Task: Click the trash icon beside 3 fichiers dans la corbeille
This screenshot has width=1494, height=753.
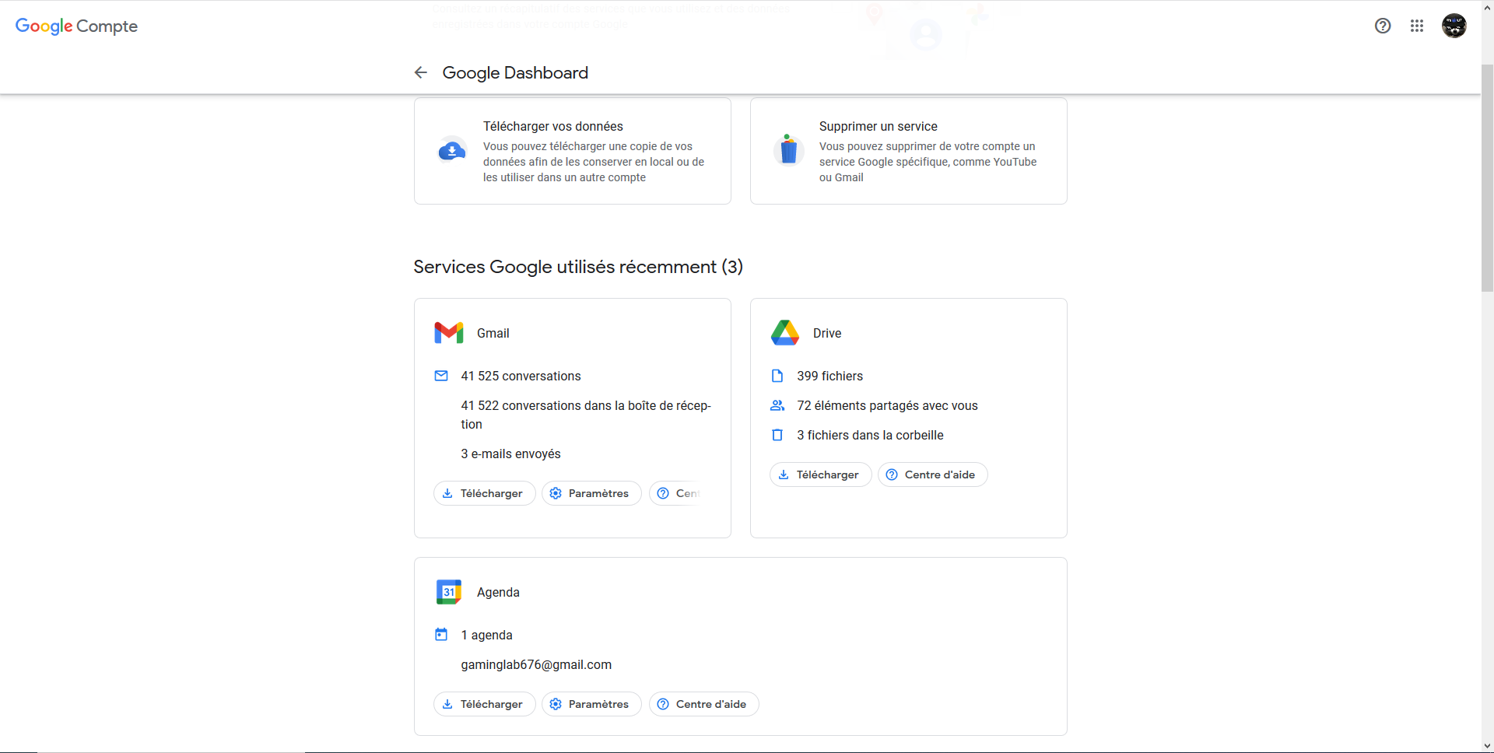Action: [x=777, y=435]
